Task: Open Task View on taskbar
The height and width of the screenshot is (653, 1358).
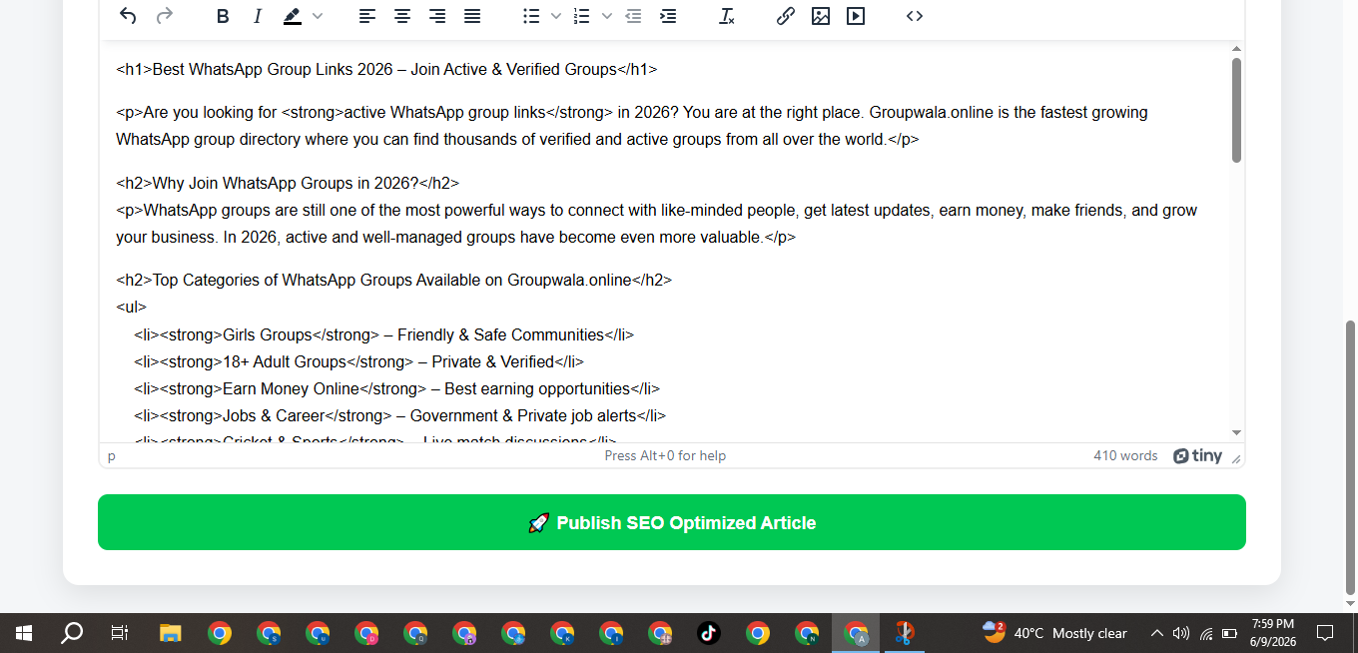Action: tap(120, 633)
